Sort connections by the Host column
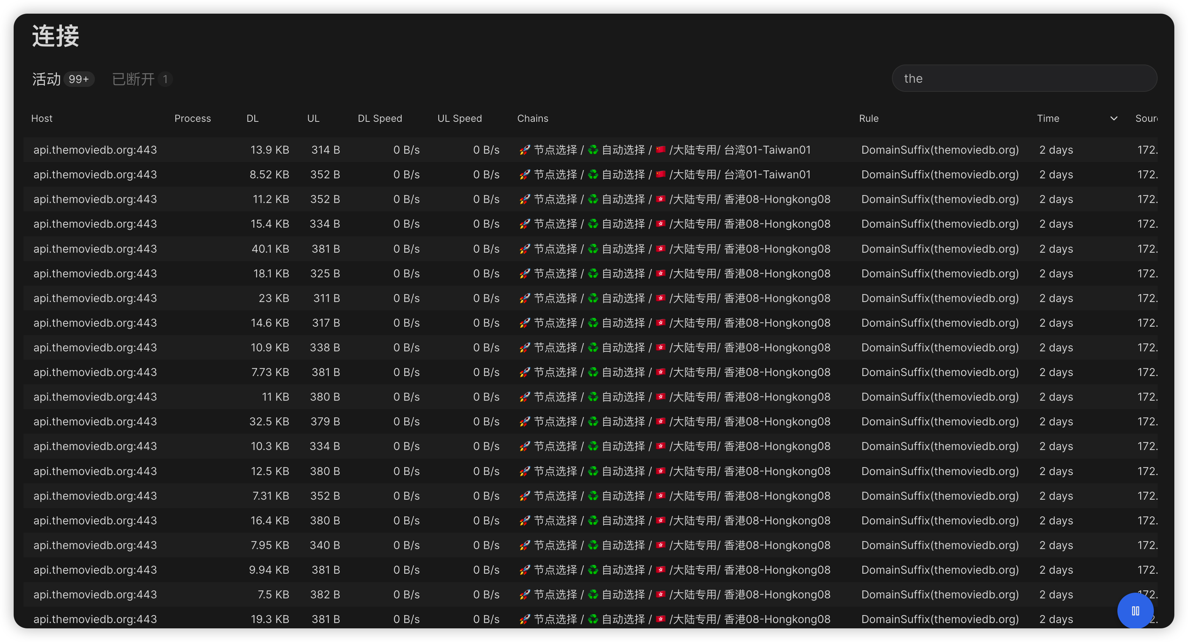This screenshot has width=1188, height=642. (x=41, y=118)
